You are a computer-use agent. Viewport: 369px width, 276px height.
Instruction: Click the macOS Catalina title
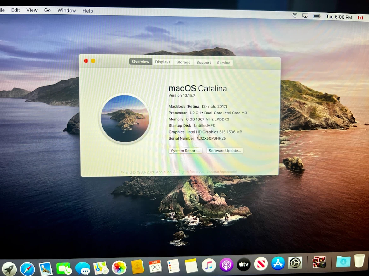(197, 88)
